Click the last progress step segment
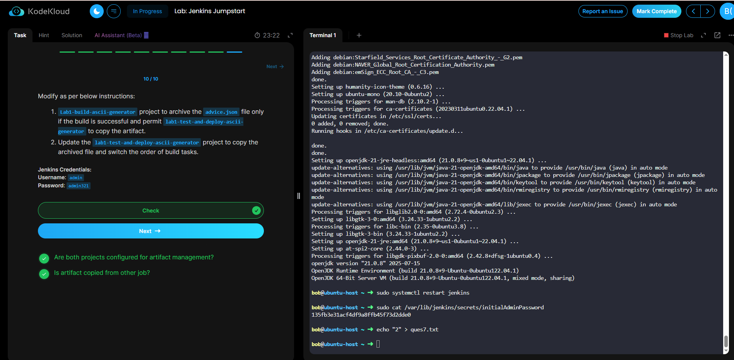 pyautogui.click(x=234, y=52)
